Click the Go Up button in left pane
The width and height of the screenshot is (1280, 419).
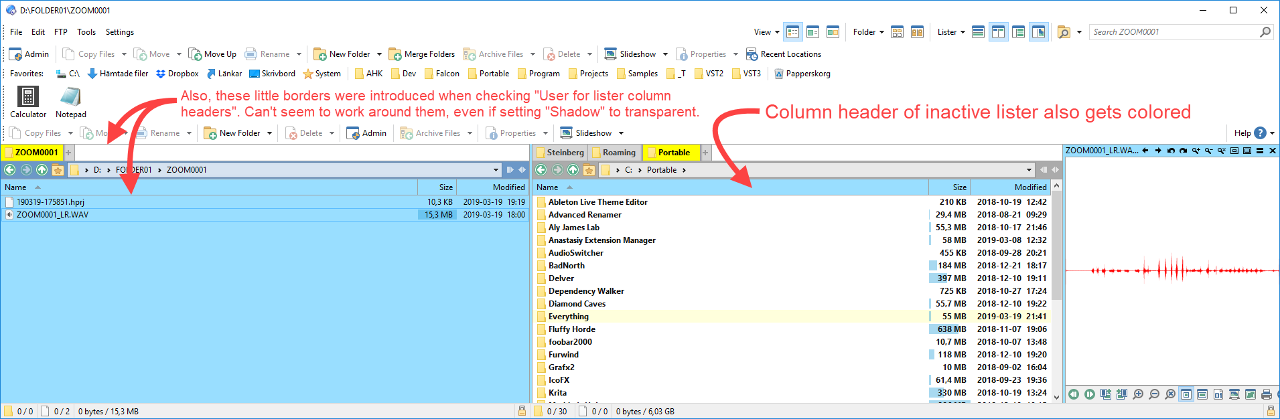[42, 170]
